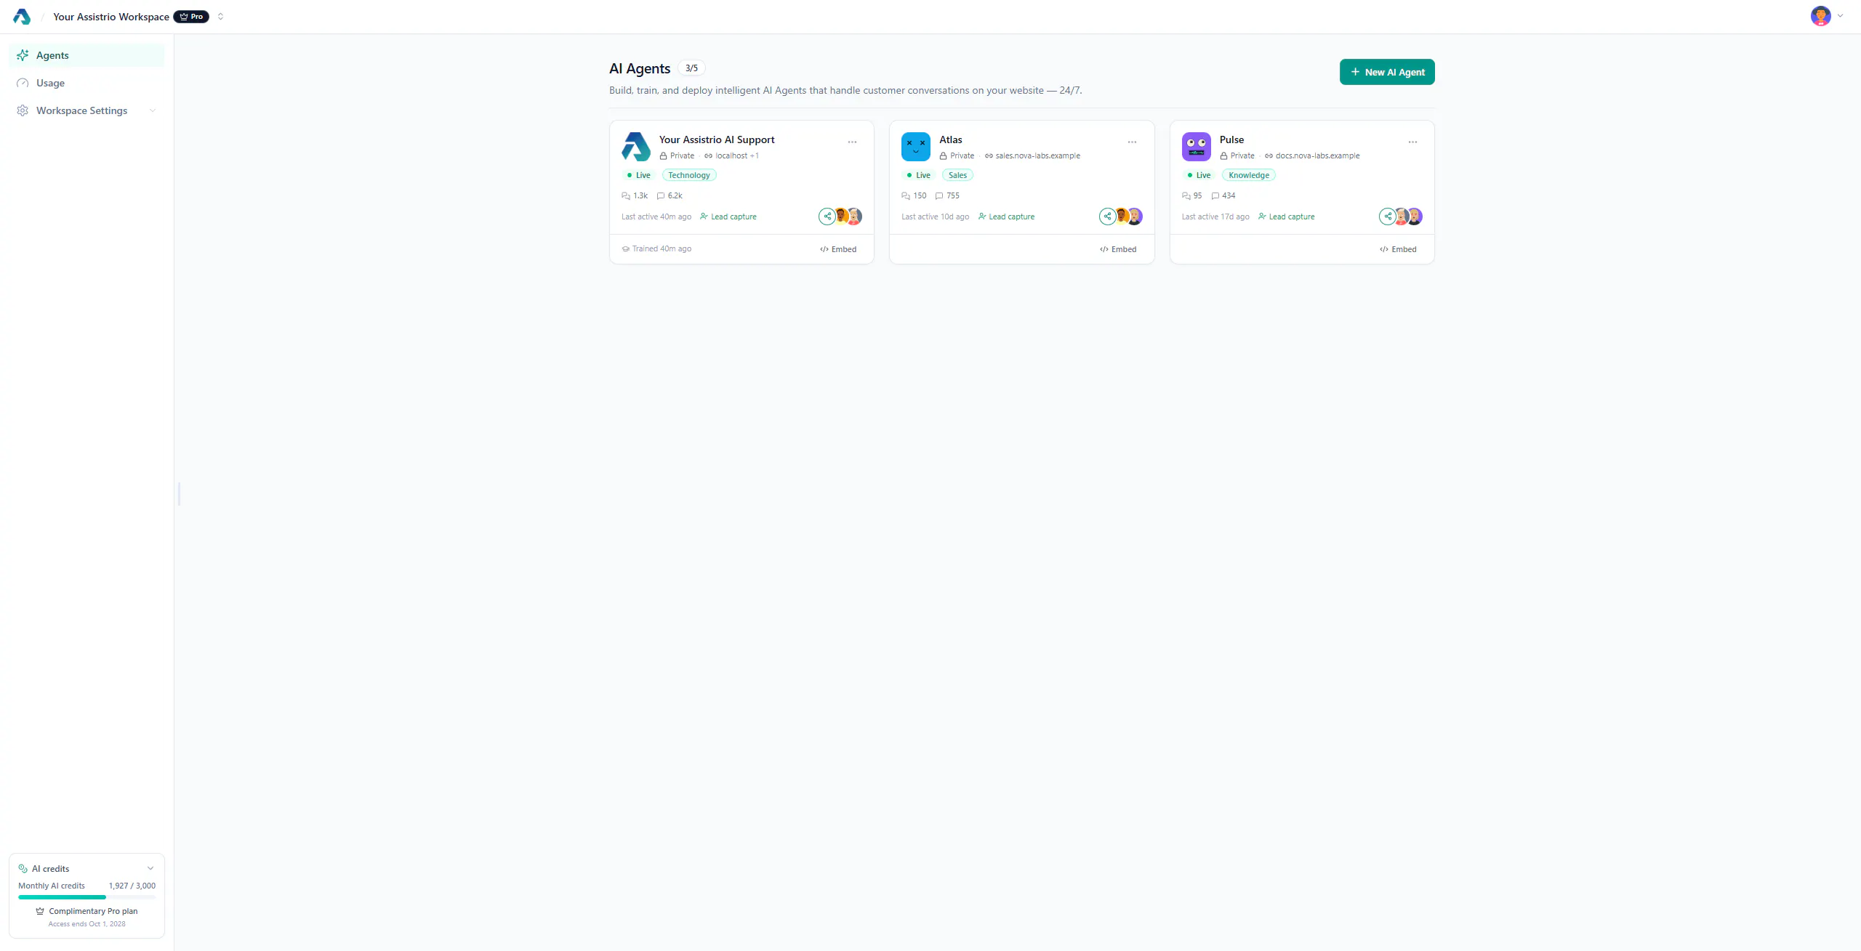Click the Knowledge tag on Pulse
The height and width of the screenshot is (951, 1861).
pos(1249,175)
